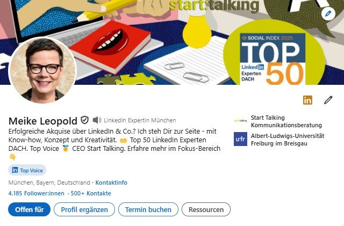Expand the Offen für button
Viewport: 344px width, 226px height.
coord(29,209)
